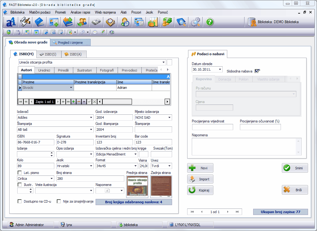
Task: Click the green and orange arrows exchange icon
Action: click(68, 22)
